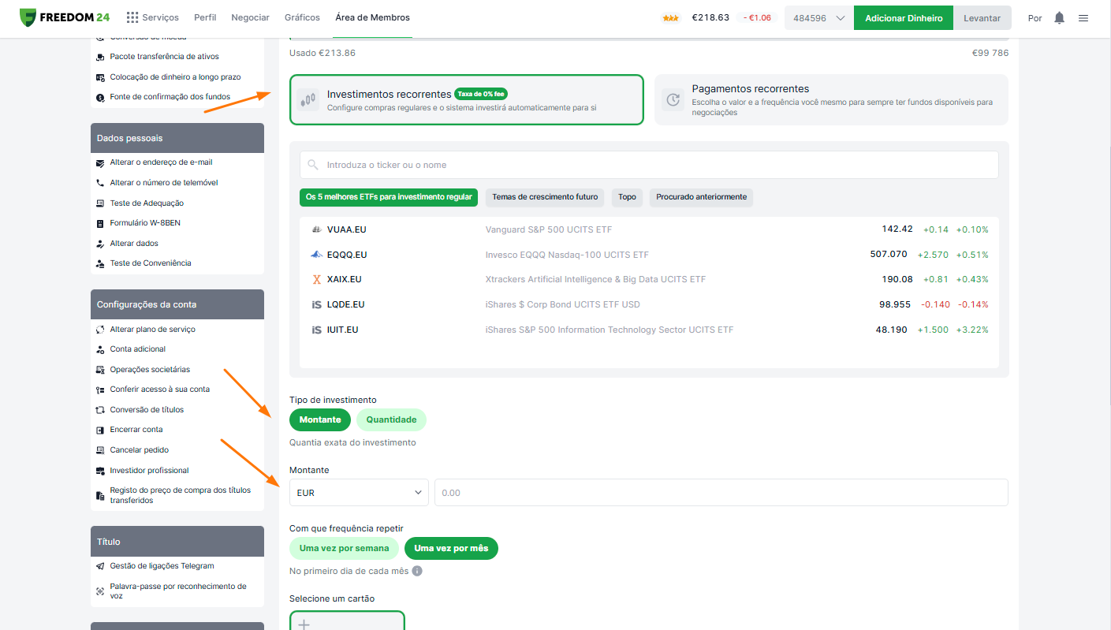Open the Serviços grid menu
The width and height of the screenshot is (1111, 630).
(152, 17)
